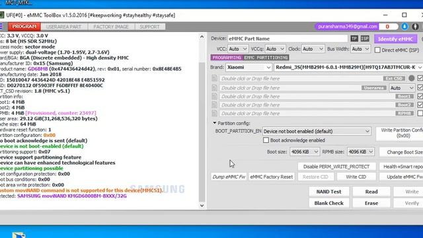
Task: Open the Boot size dropdown
Action: click(x=305, y=151)
